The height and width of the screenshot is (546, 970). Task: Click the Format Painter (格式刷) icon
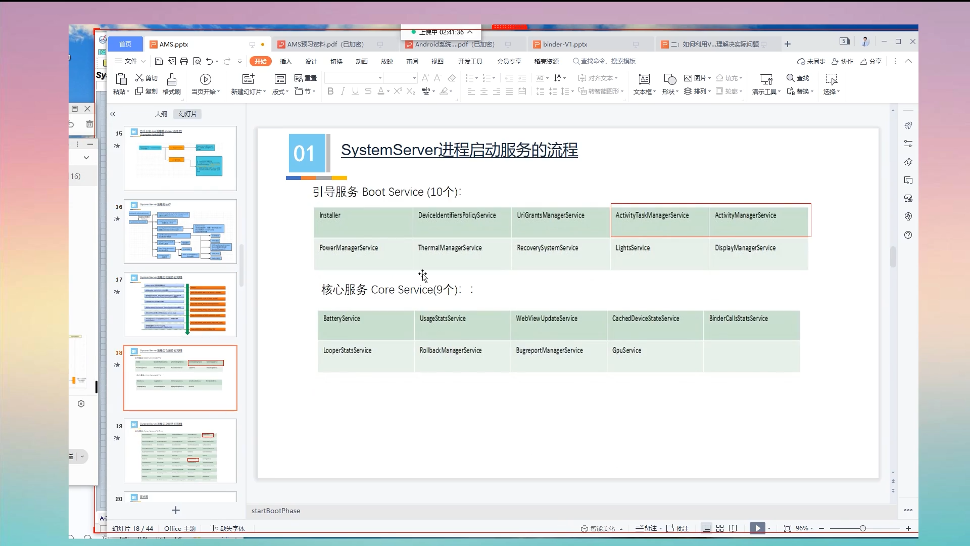(172, 79)
